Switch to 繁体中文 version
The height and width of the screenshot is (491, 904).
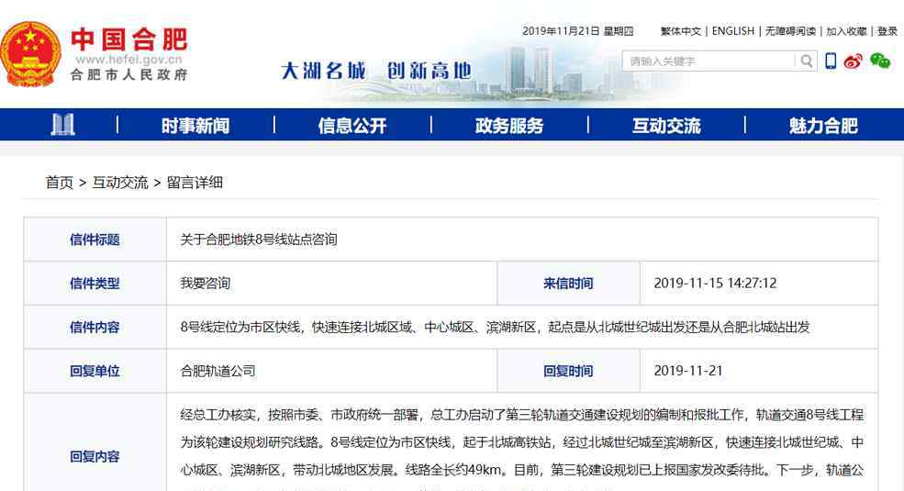point(681,31)
